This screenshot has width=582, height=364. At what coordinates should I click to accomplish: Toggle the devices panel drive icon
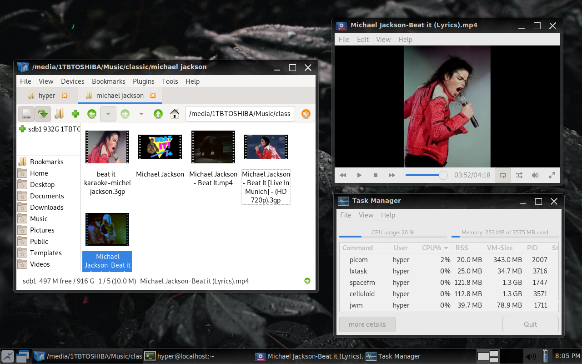pyautogui.click(x=26, y=114)
